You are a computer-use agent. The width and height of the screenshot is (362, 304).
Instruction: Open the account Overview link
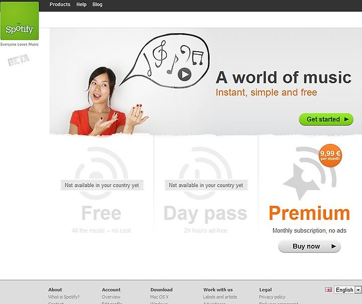coord(111,297)
